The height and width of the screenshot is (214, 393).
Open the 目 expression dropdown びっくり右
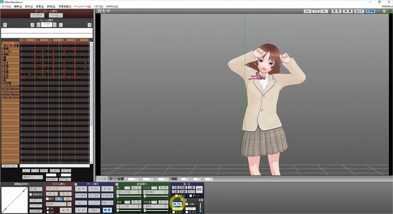[x=130, y=192]
